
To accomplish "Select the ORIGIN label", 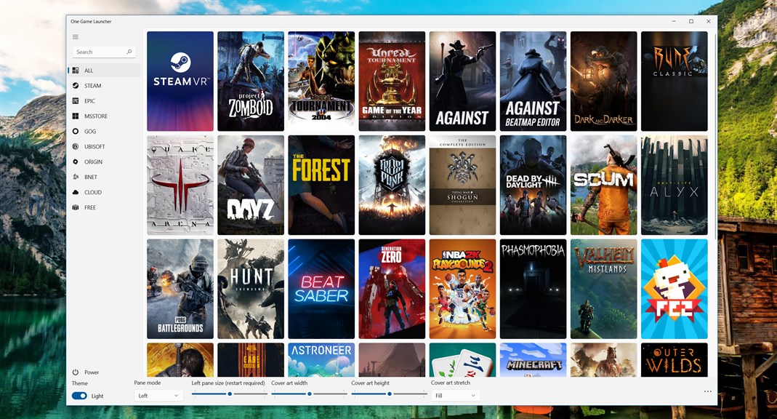I will coord(93,161).
